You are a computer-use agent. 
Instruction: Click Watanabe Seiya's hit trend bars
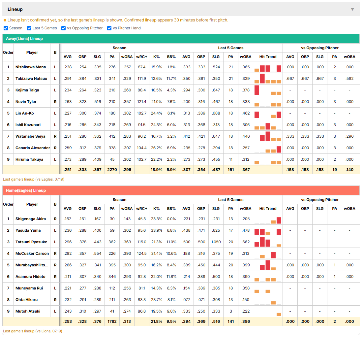(268, 136)
